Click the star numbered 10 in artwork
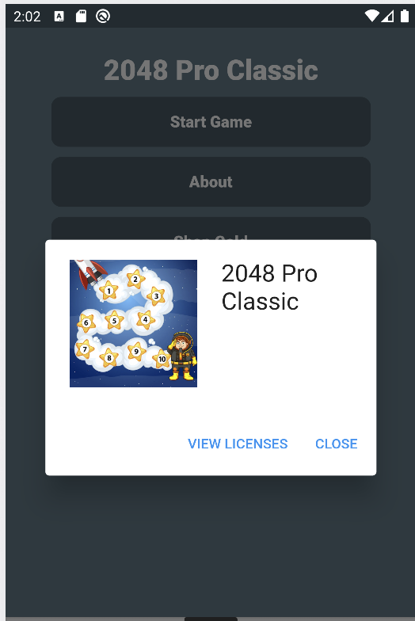The image size is (415, 621). [x=162, y=359]
